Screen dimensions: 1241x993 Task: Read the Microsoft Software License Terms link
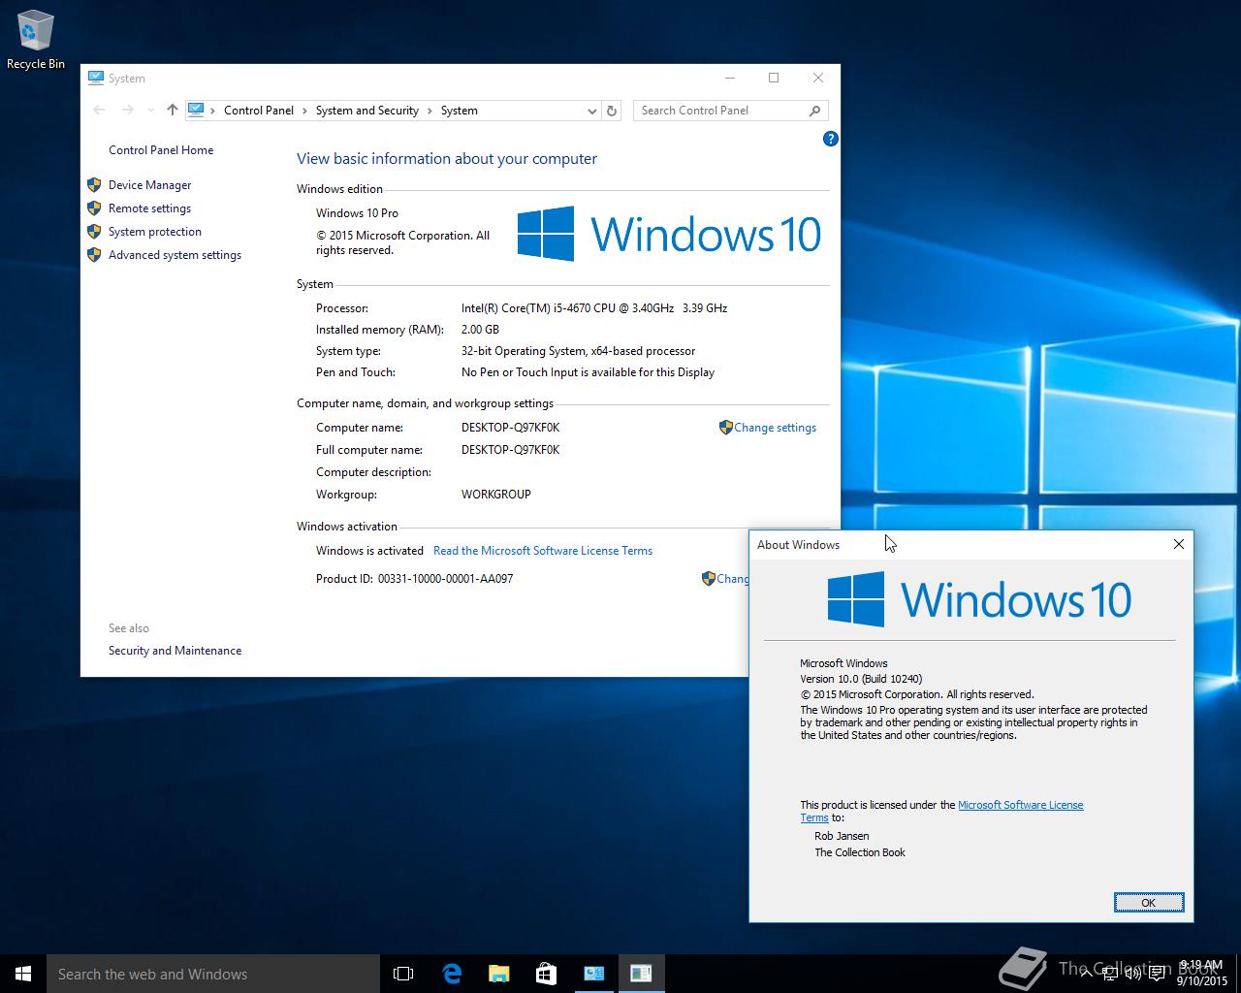pyautogui.click(x=543, y=551)
